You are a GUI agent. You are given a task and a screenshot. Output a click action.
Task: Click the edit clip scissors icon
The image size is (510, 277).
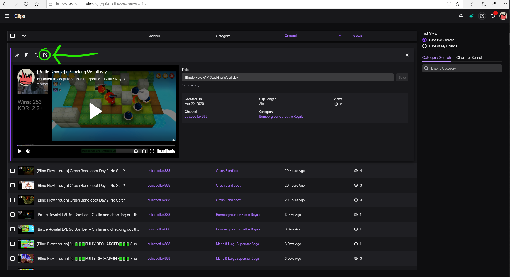tap(17, 55)
